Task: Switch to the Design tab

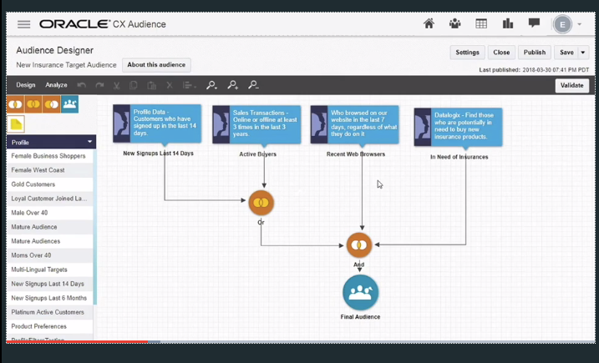Action: tap(26, 85)
